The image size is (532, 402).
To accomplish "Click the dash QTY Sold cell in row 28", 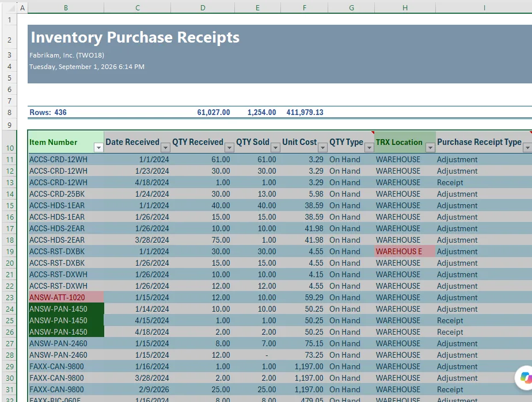I will [257, 355].
